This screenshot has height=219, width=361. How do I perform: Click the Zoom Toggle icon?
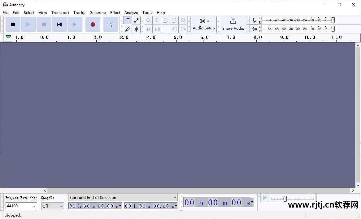tap(183, 20)
